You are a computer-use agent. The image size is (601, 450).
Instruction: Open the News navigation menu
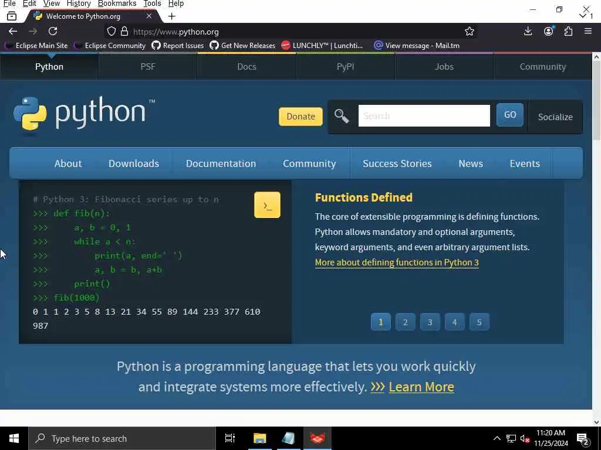tap(471, 163)
